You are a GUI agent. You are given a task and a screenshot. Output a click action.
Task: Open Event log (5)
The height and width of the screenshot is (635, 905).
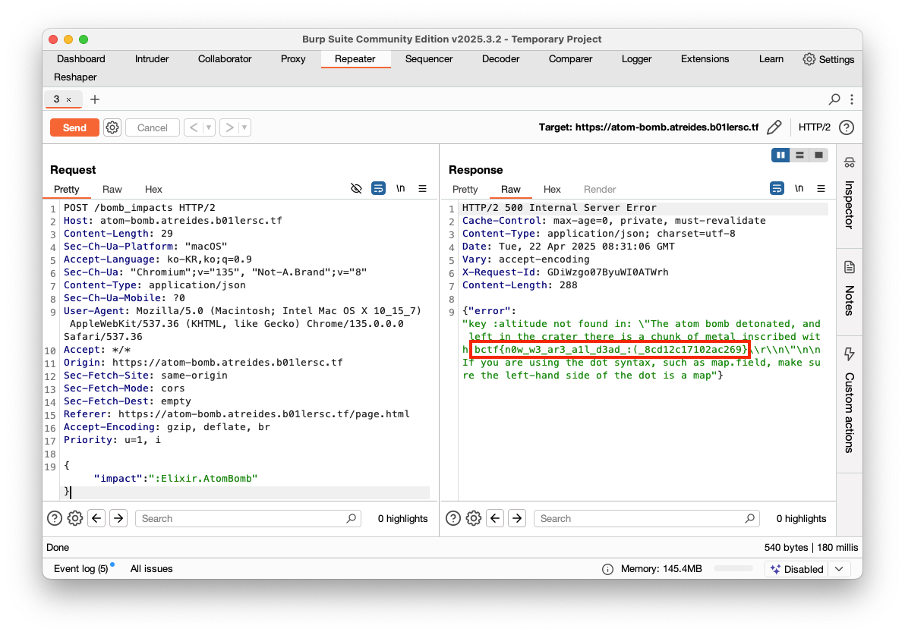(80, 569)
